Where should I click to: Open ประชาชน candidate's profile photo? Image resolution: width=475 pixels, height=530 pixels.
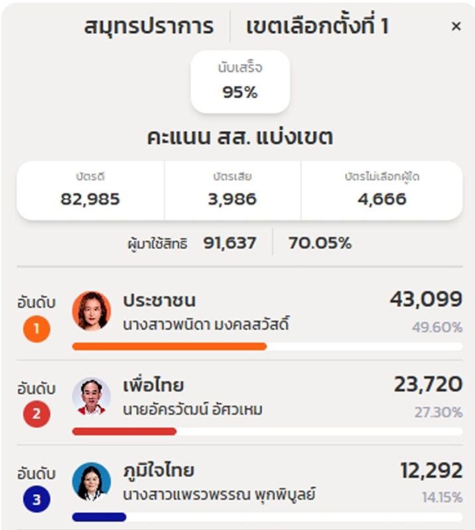click(91, 310)
